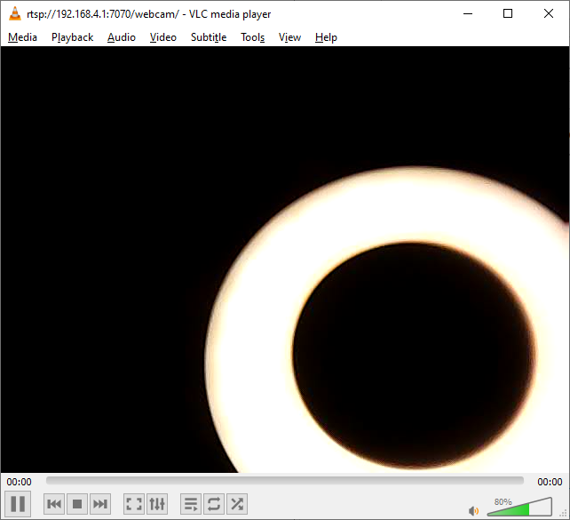
Task: Pause the RTSP webcam stream
Action: tap(18, 504)
